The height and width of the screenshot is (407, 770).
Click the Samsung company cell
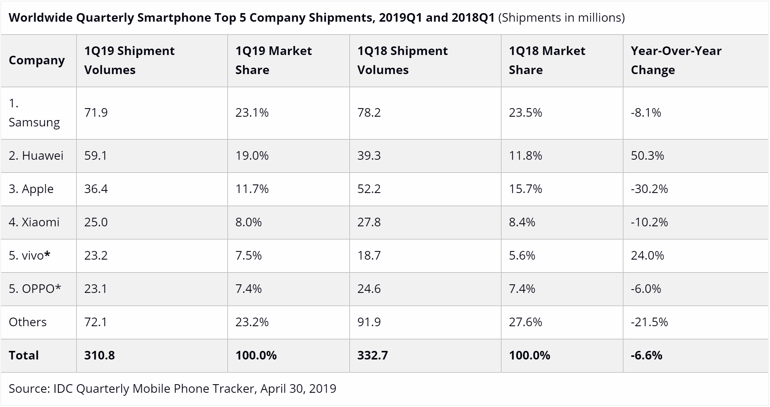[34, 113]
